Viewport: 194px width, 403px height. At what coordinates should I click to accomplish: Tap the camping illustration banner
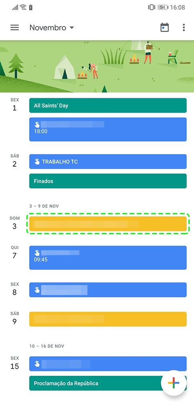pos(97,66)
